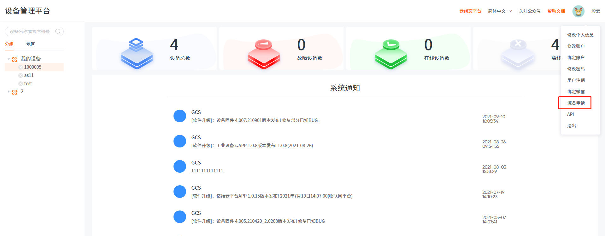Click the blue circle of first GCS notice
605x236 pixels.
point(180,116)
